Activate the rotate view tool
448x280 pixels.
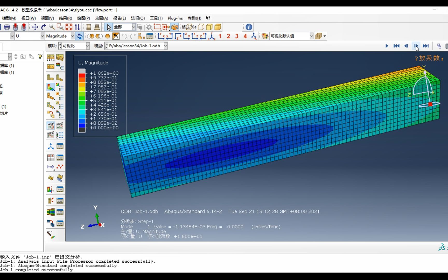(44, 27)
